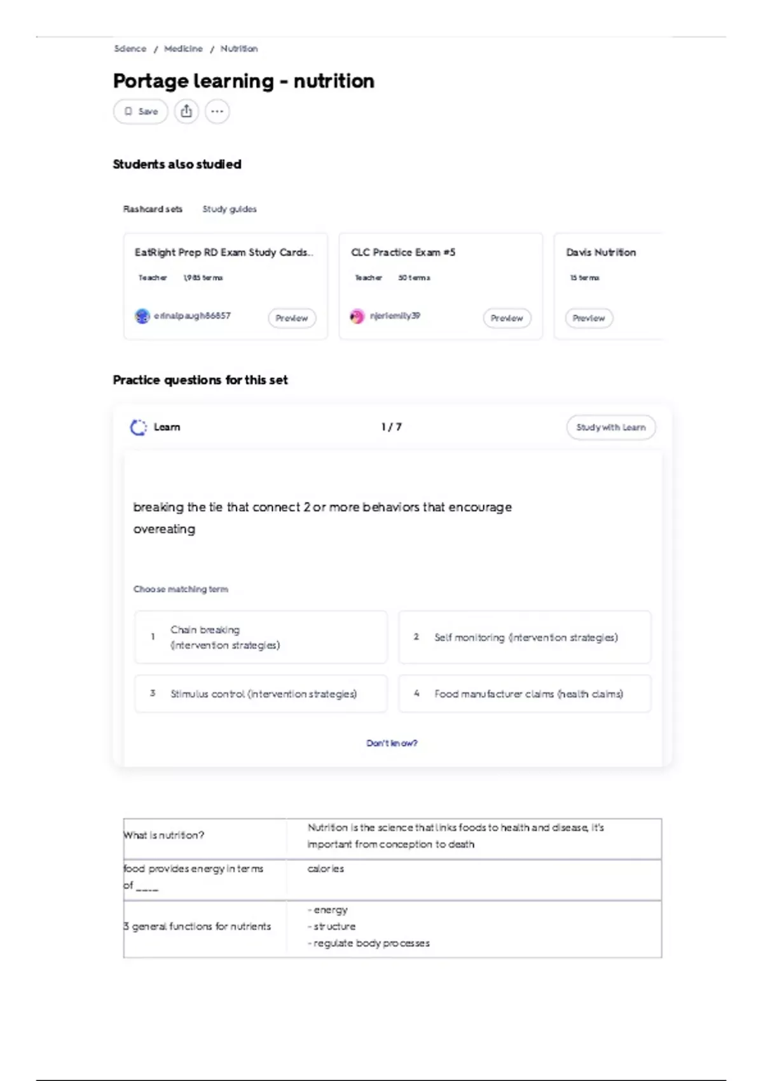Open the Nutrition breadcrumb link
Viewport: 763px width, 1081px height.
[239, 49]
